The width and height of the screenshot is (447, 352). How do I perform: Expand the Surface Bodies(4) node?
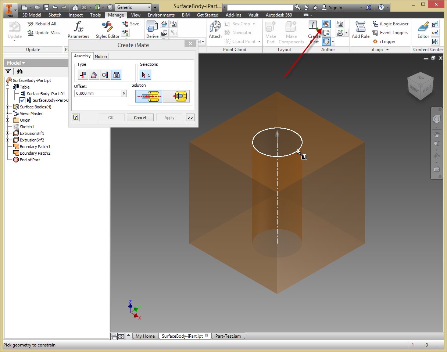coord(8,107)
